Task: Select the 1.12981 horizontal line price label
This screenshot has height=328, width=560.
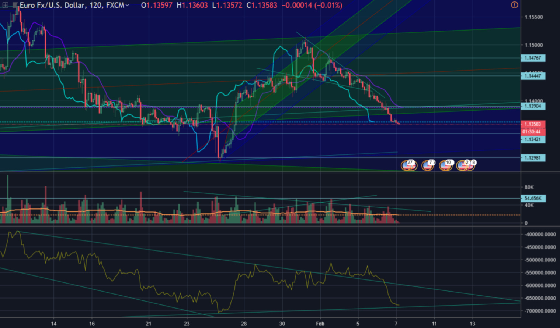Action: 533,158
